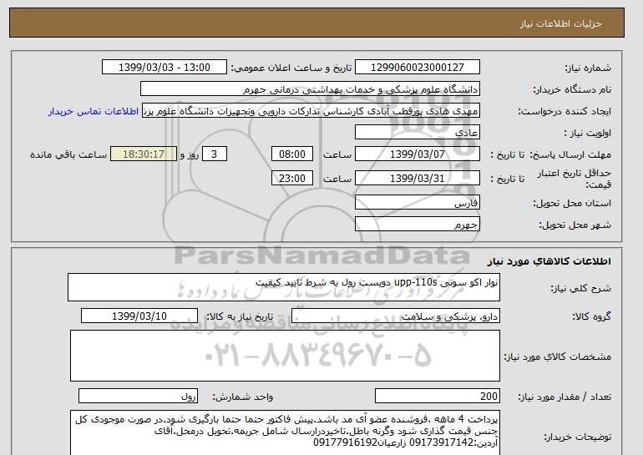This screenshot has width=643, height=455.
Task: Click the label 'تاریخ نیاز به کالا:'
Action: point(240,316)
